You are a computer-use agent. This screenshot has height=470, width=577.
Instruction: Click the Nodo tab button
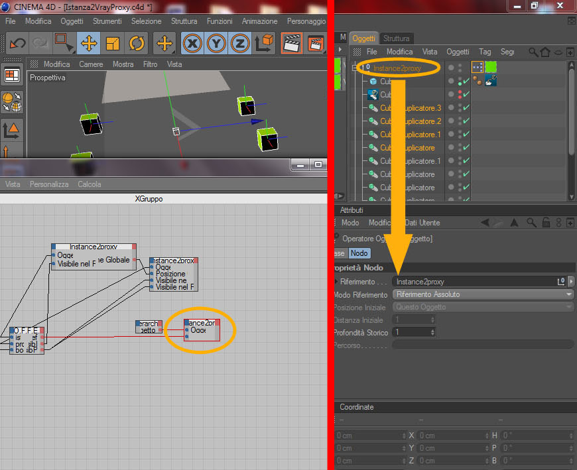pyautogui.click(x=359, y=253)
